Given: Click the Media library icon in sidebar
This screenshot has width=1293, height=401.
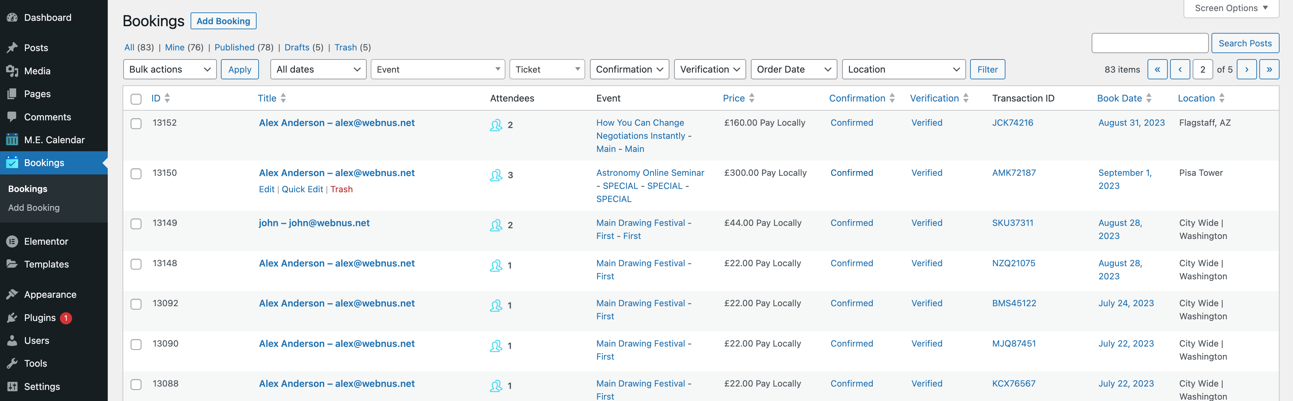Looking at the screenshot, I should click(12, 71).
